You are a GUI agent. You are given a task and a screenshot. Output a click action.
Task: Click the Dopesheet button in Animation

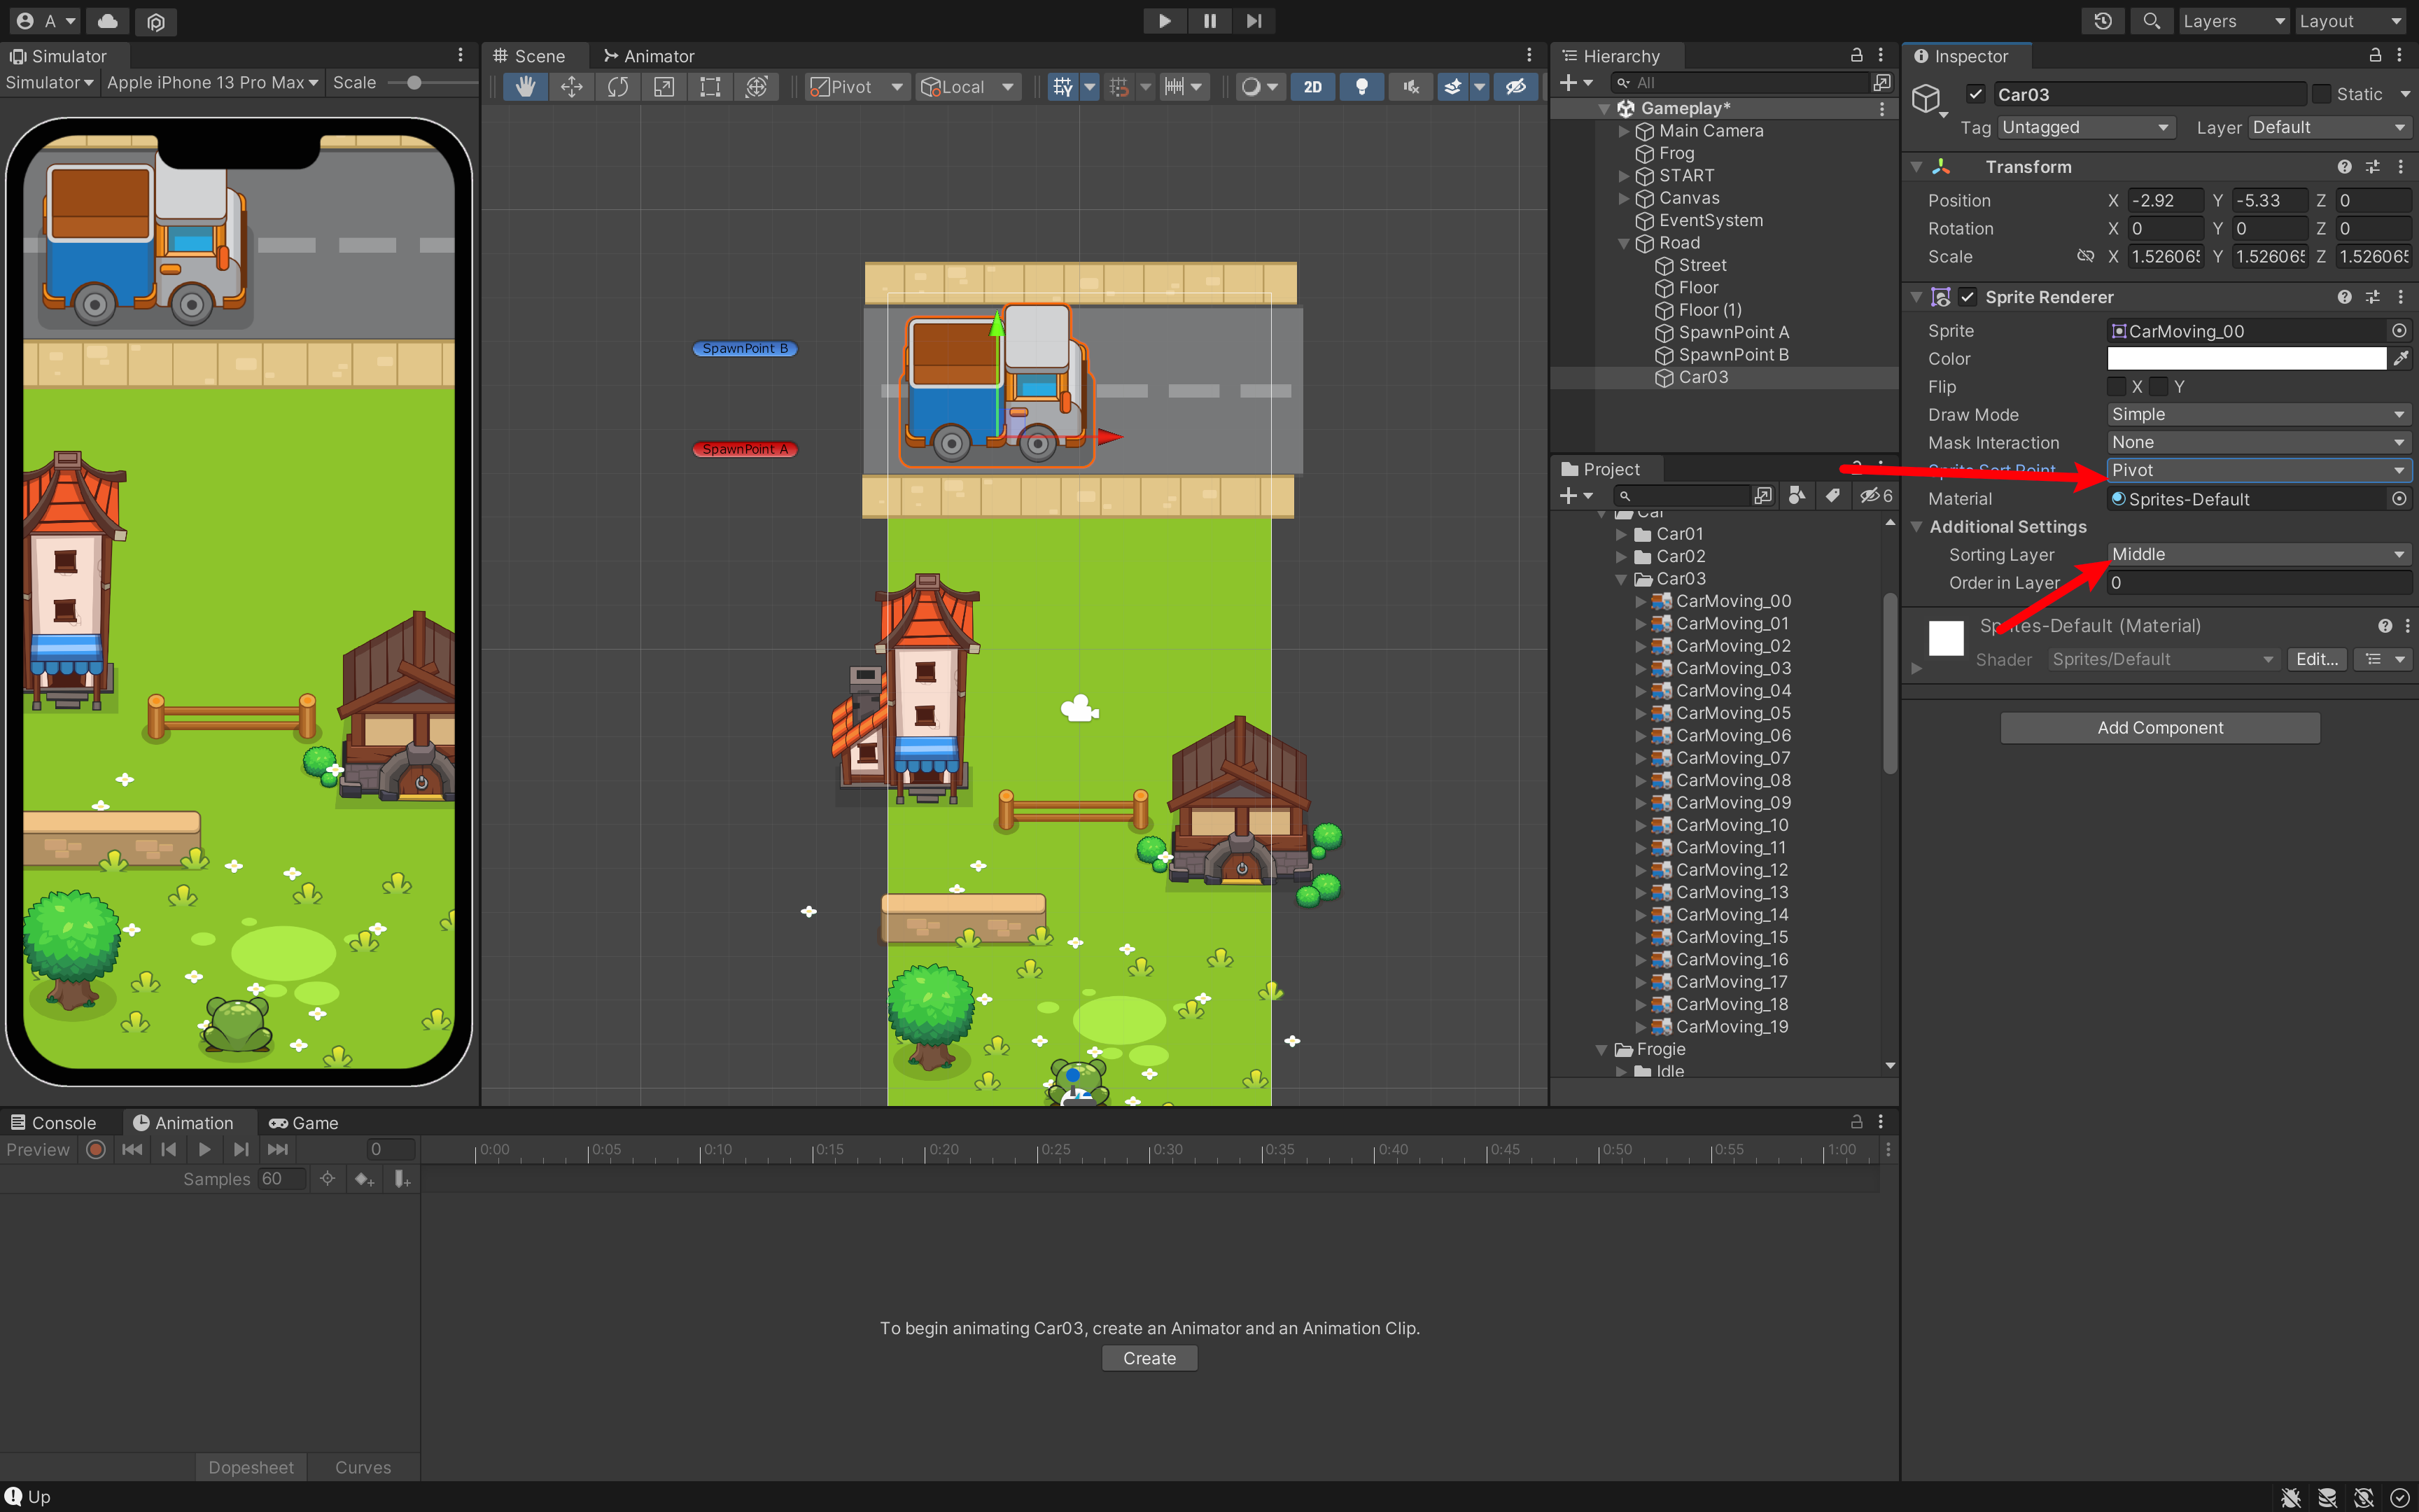click(x=251, y=1467)
